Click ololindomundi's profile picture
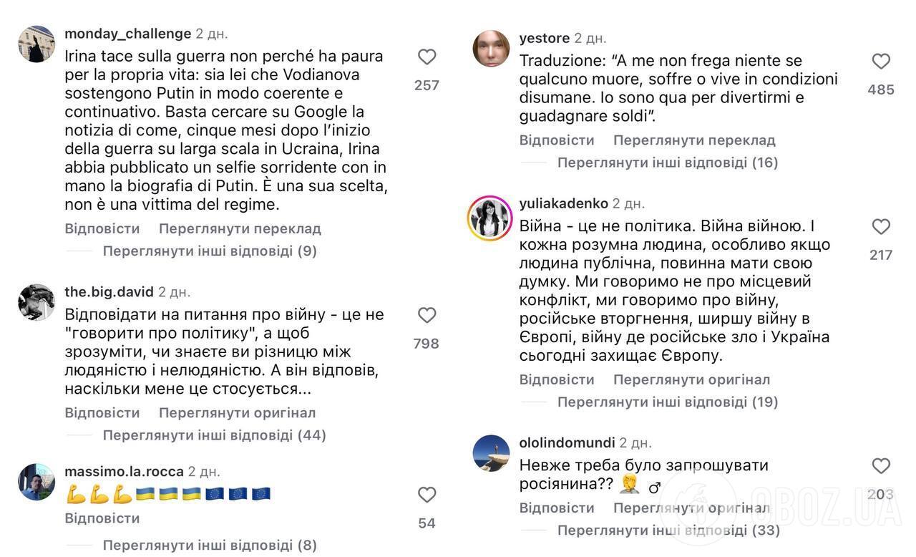Image resolution: width=916 pixels, height=557 pixels. pyautogui.click(x=490, y=454)
